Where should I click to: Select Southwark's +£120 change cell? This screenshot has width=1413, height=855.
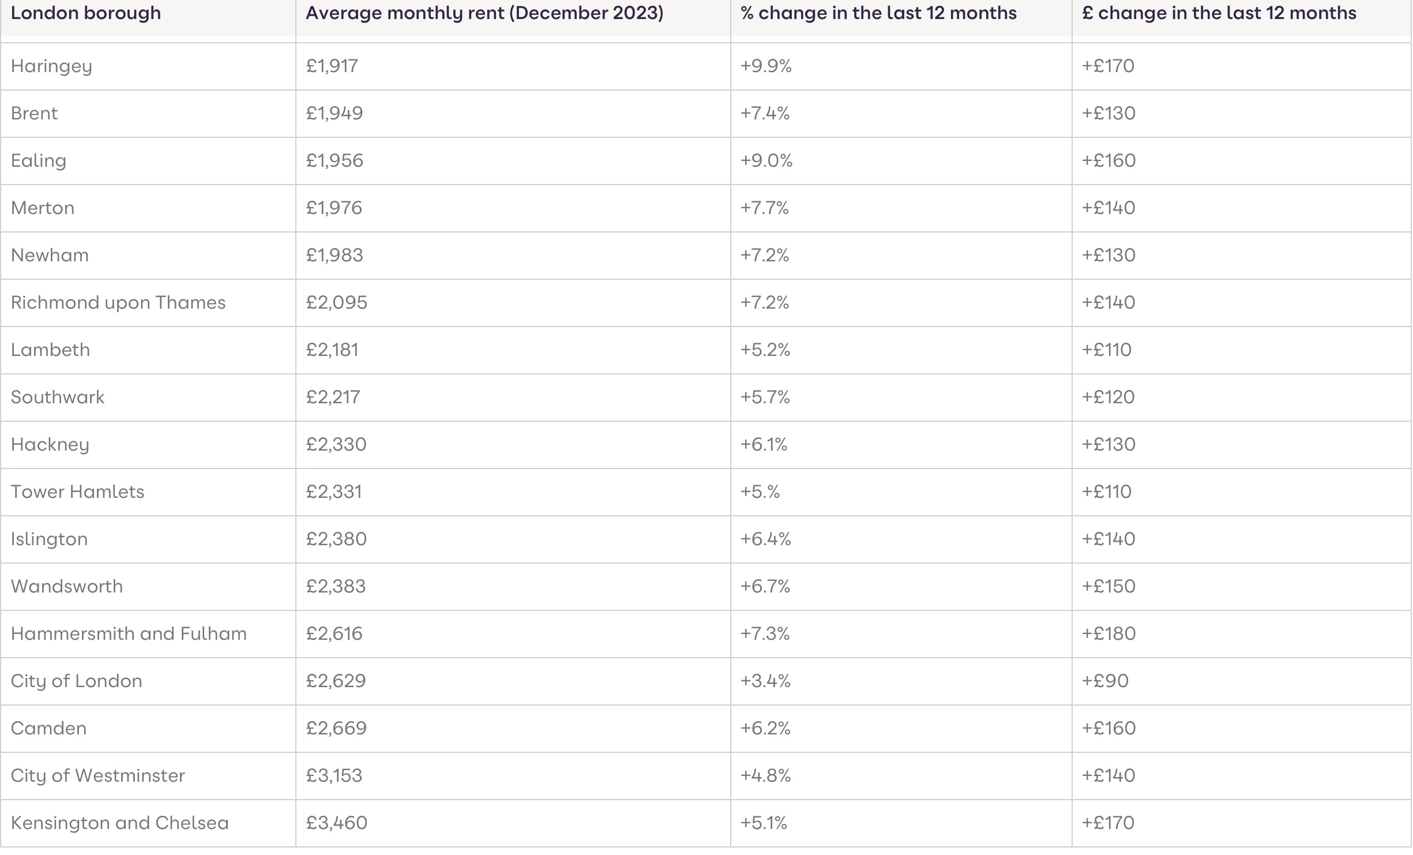[x=1108, y=397]
